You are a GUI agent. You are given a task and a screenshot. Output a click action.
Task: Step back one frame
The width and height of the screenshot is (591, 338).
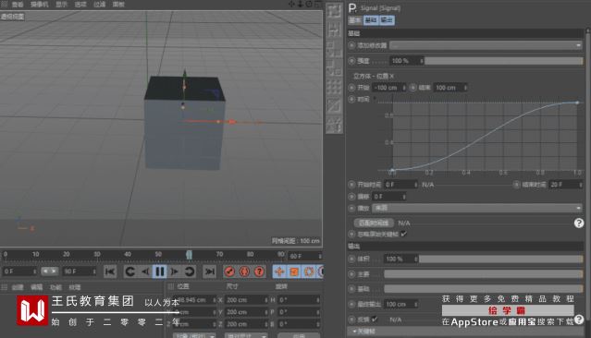[145, 272]
